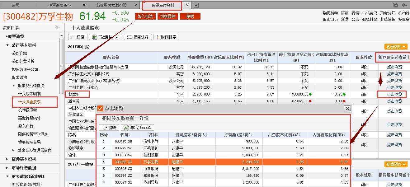Open the 市场共识 link
Screen dimensions: 410x187
[x=370, y=13]
